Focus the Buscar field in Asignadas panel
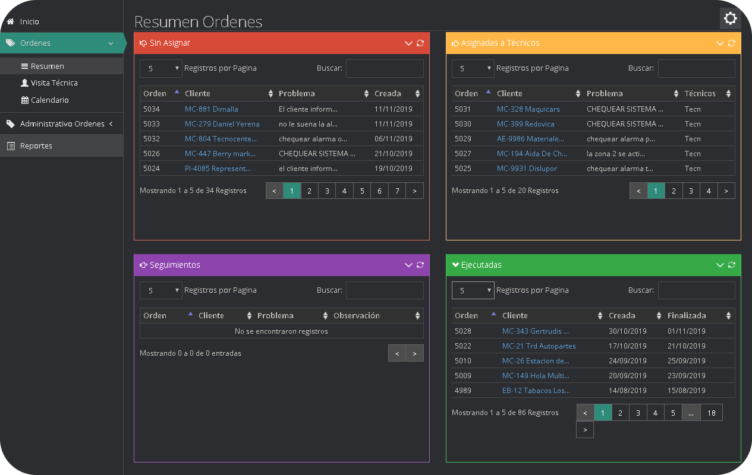The image size is (752, 475). pyautogui.click(x=696, y=68)
